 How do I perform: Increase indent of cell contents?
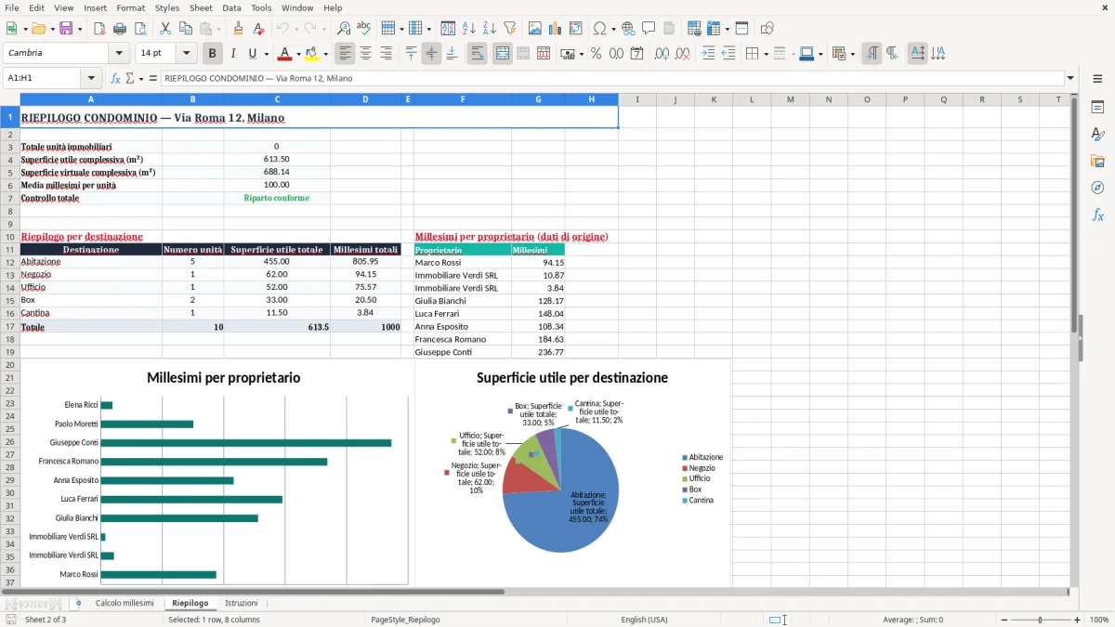pyautogui.click(x=708, y=54)
